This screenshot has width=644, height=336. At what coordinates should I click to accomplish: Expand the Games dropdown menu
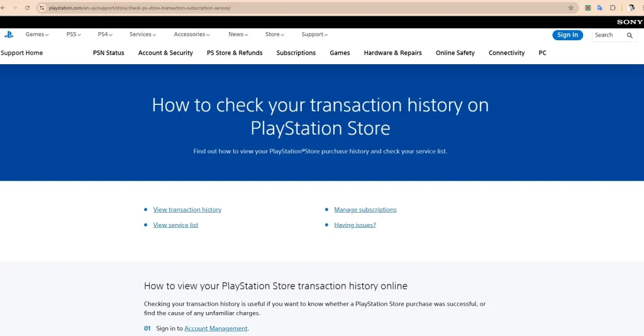37,35
